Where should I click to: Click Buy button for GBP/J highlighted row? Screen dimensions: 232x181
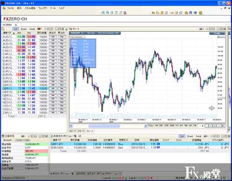(x=62, y=88)
